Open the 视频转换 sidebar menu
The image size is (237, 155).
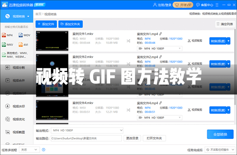[x=17, y=16]
